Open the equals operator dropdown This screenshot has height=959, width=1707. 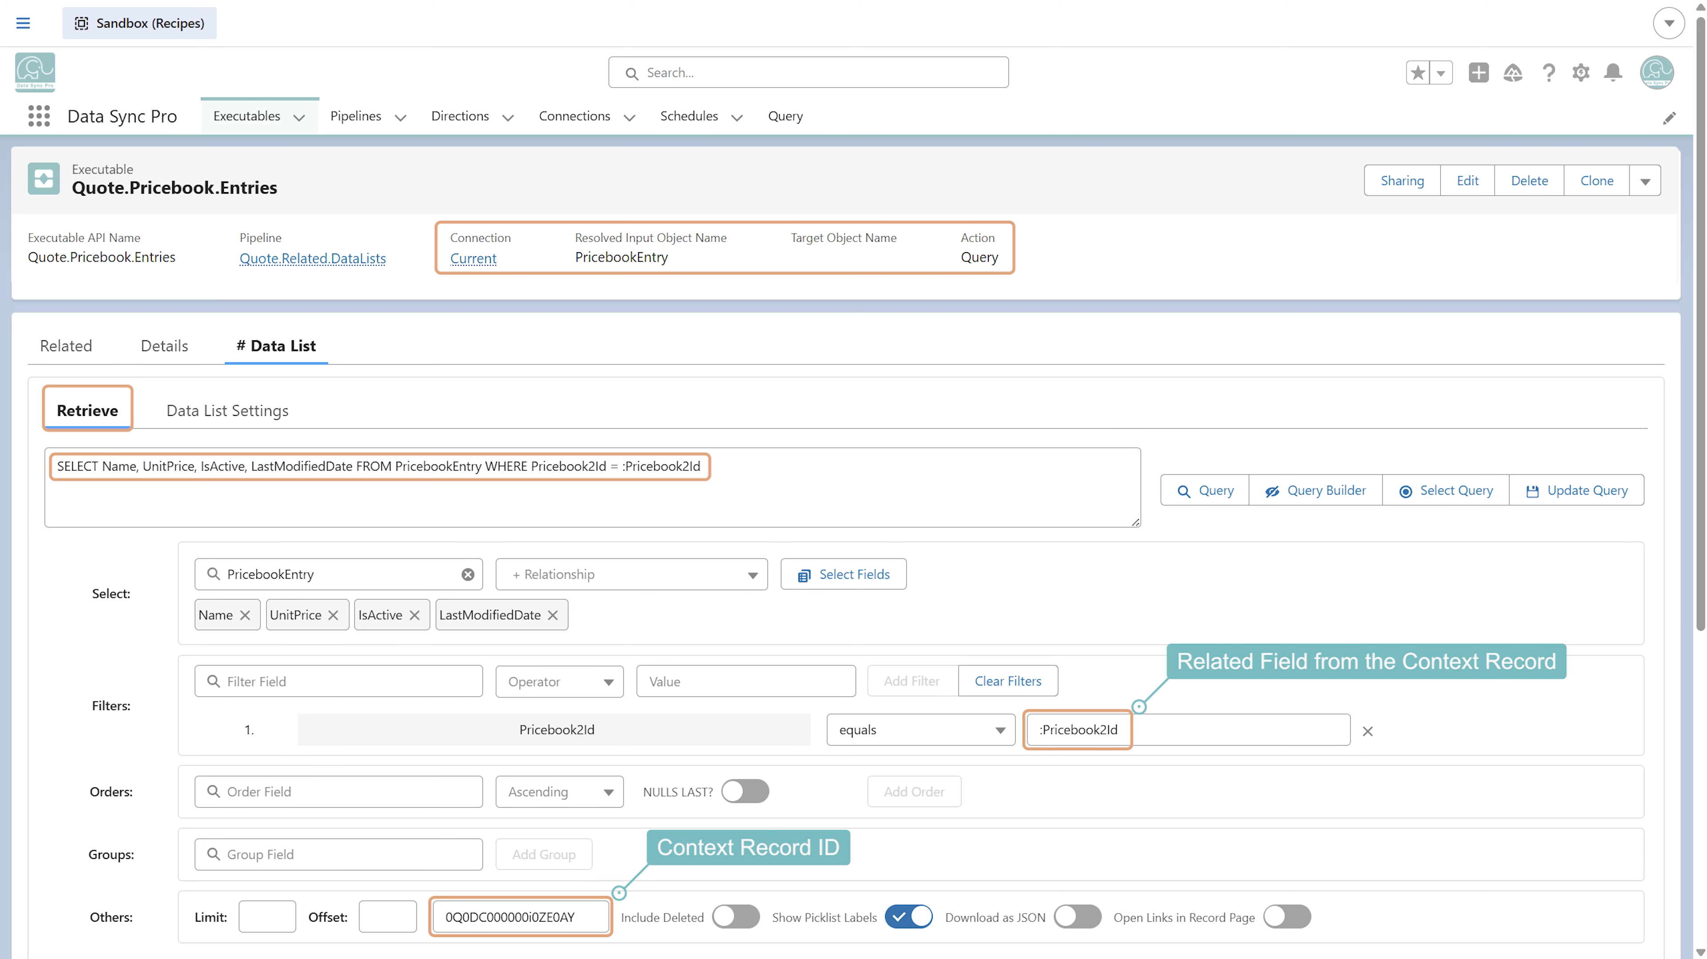pos(920,729)
